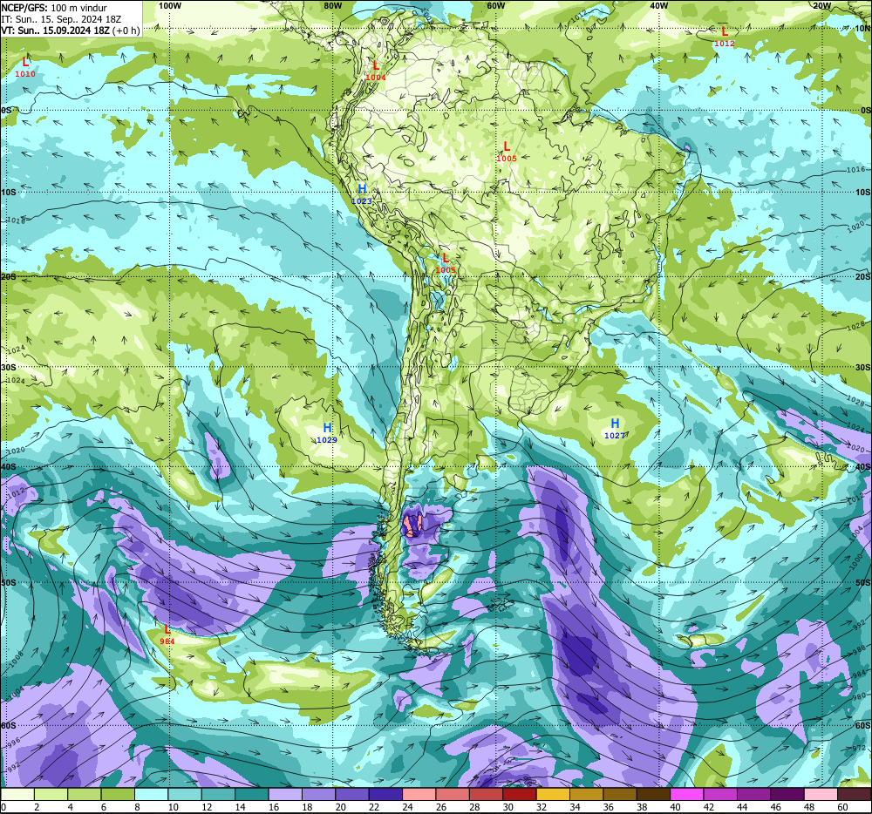Pick the salmon pink 24–26 legend swatch
The height and width of the screenshot is (814, 872).
419,794
